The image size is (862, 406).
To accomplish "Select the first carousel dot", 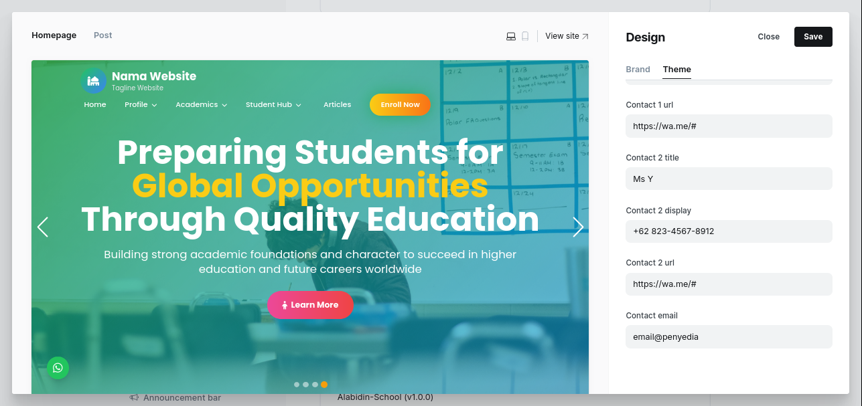I will click(x=297, y=385).
